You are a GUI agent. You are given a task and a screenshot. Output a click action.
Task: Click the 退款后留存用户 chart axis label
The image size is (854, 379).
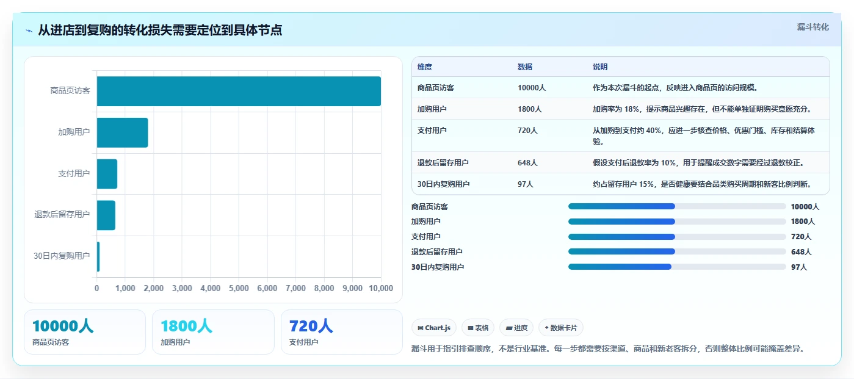(x=62, y=215)
